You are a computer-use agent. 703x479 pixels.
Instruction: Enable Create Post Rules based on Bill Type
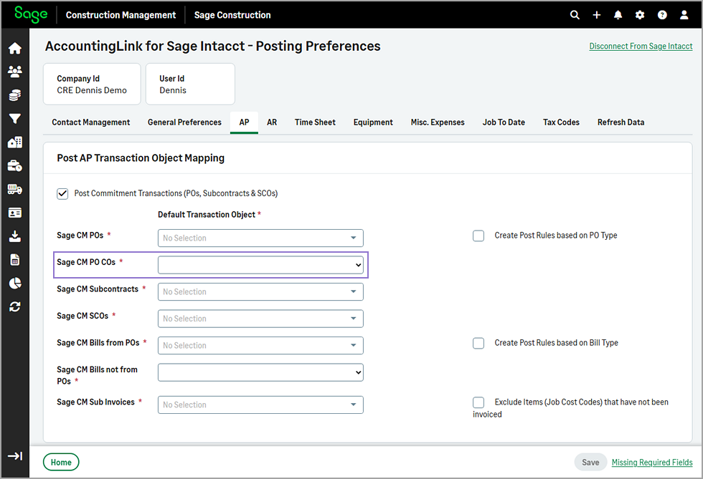478,344
